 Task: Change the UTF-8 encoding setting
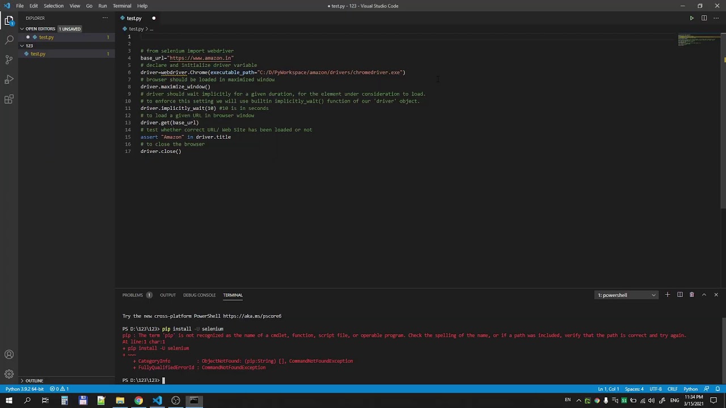tap(655, 389)
